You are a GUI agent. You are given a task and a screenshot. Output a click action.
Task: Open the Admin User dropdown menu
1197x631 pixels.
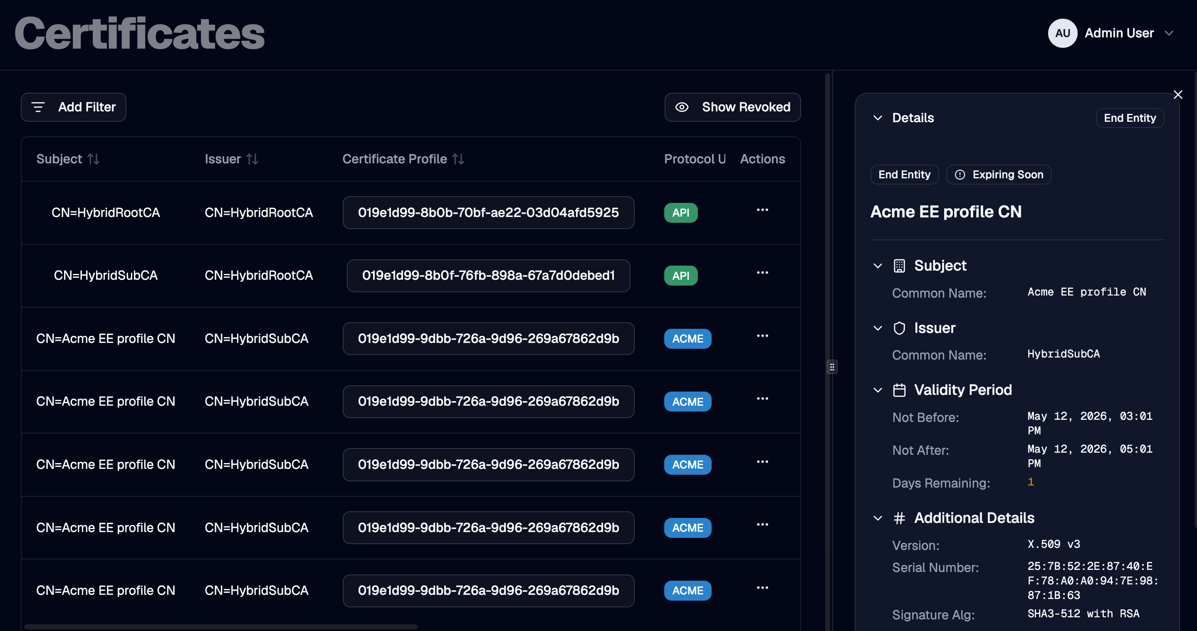click(1169, 33)
